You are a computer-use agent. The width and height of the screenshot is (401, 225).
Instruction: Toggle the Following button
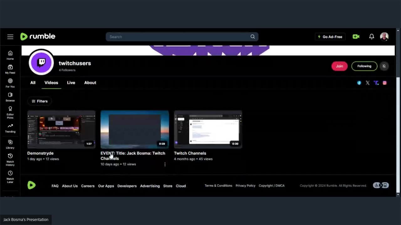point(364,66)
